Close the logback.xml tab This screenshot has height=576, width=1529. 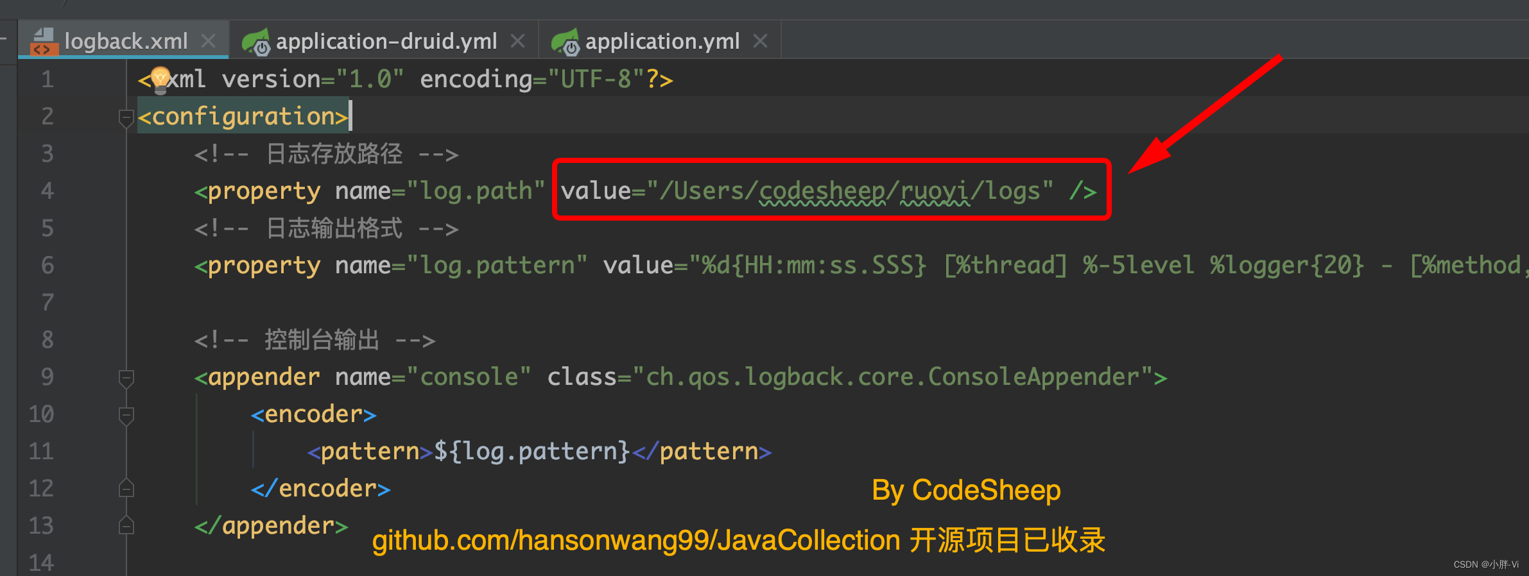pos(208,41)
